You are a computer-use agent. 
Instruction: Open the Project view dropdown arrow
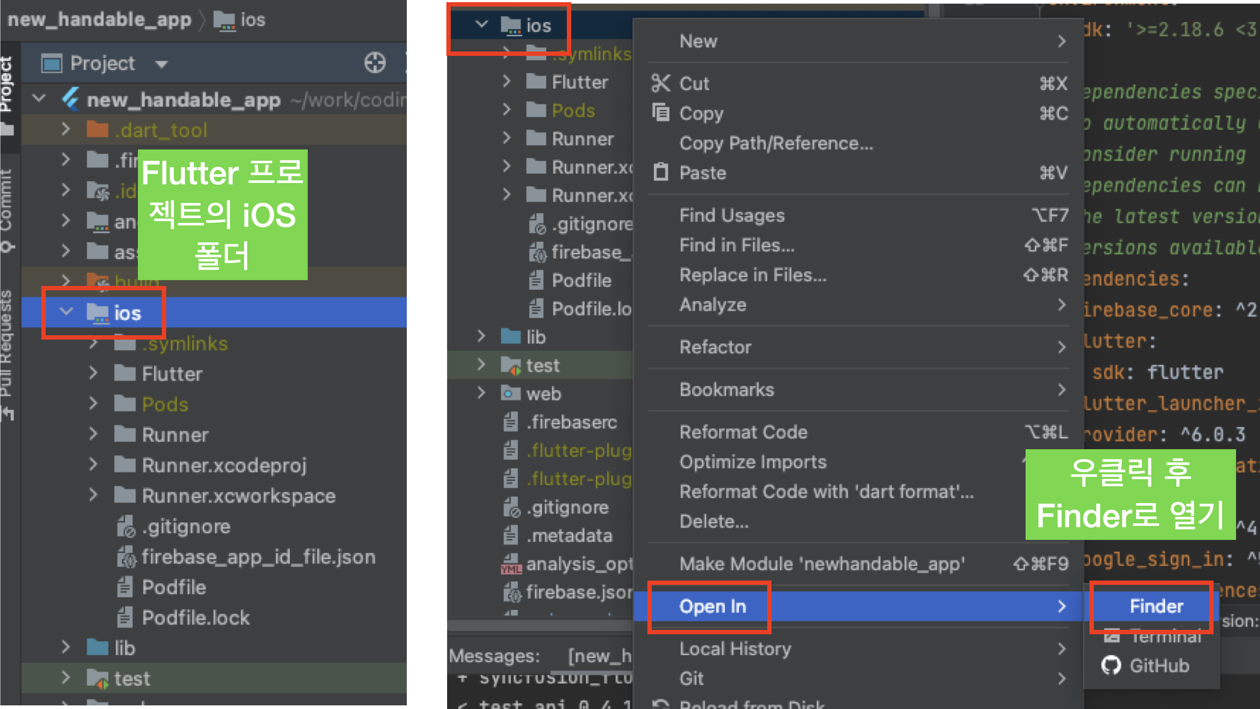pyautogui.click(x=161, y=64)
